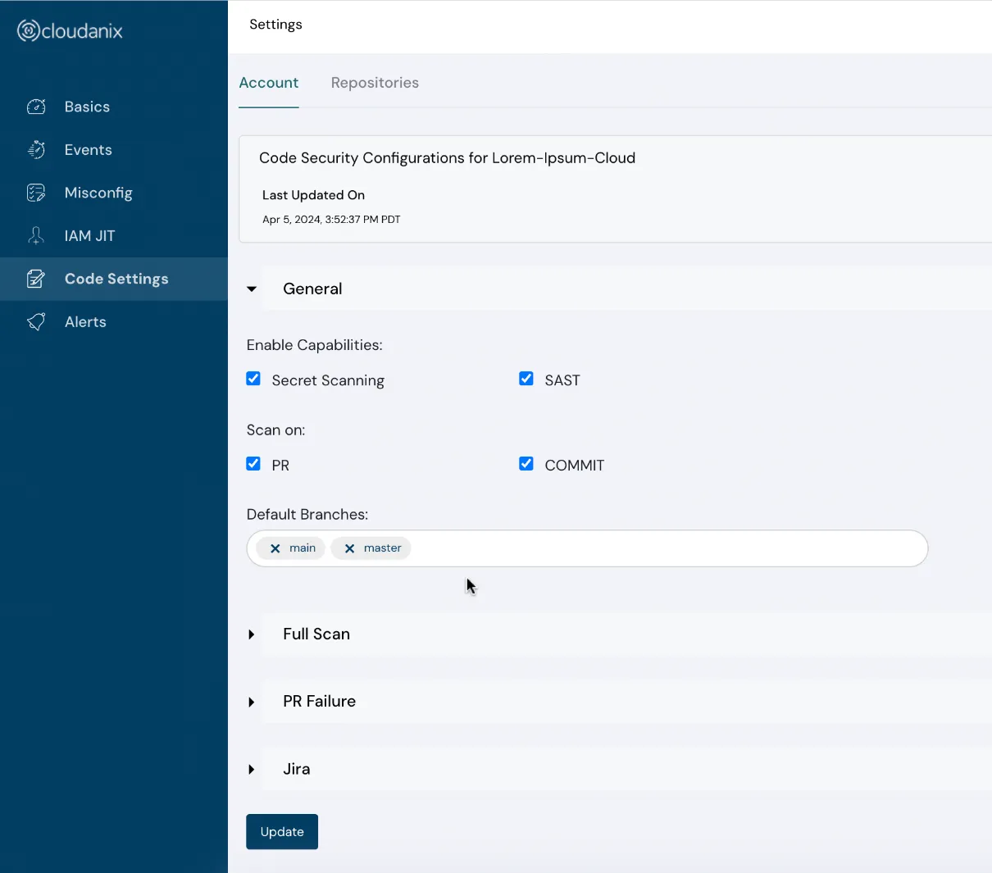Remove the master branch chip
This screenshot has height=873, width=992.
pyautogui.click(x=348, y=548)
